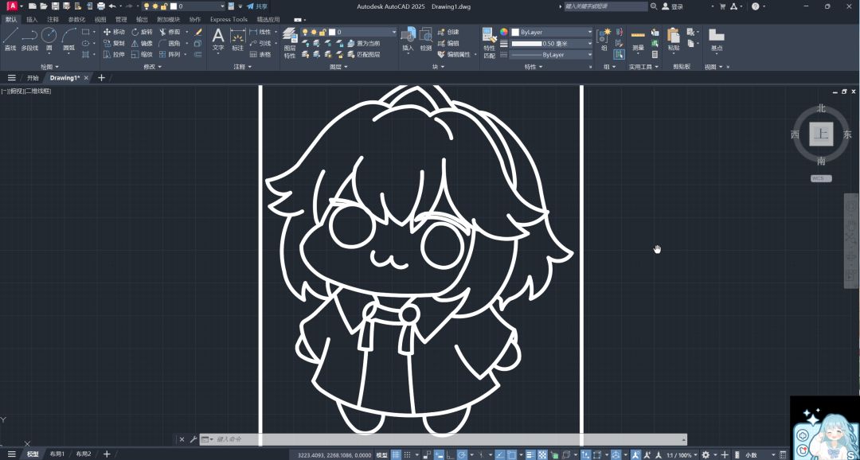Toggle the drawing grid display in status bar

(396, 455)
